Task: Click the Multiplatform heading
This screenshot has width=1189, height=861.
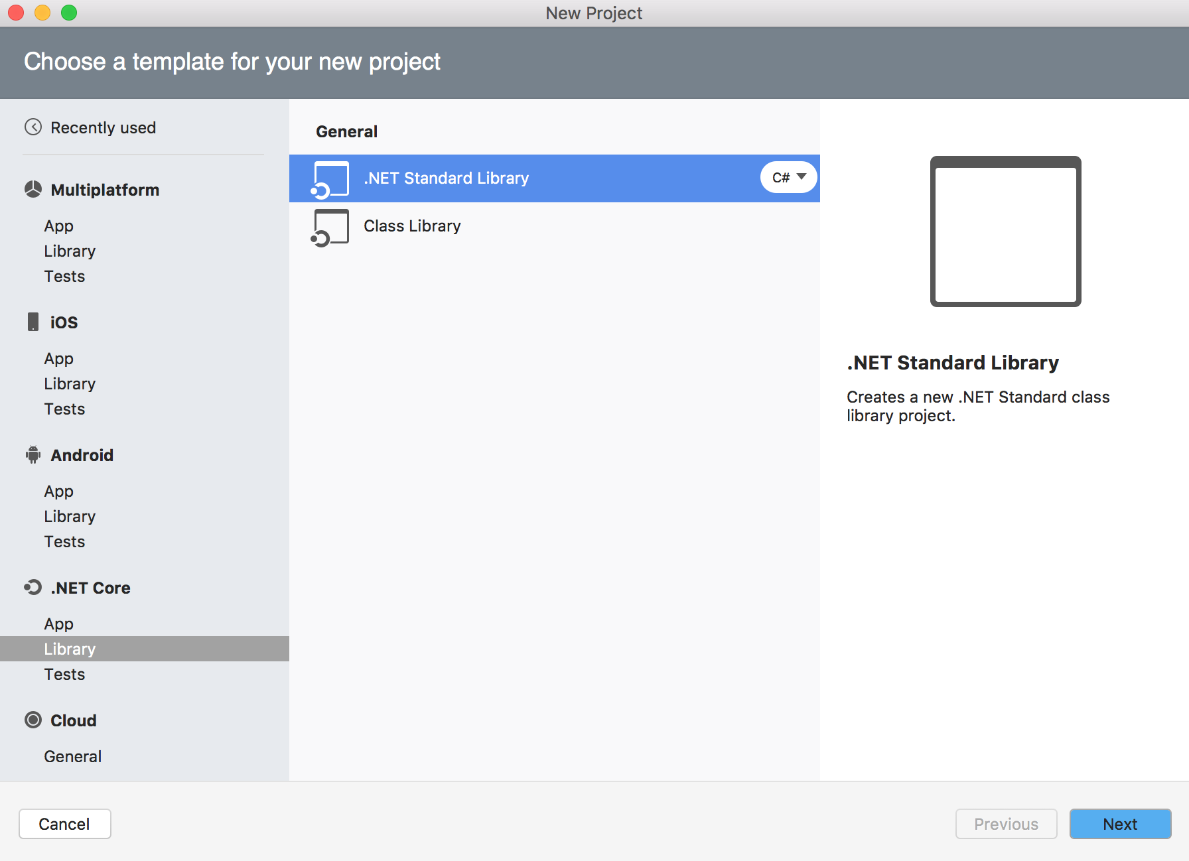Action: (105, 190)
